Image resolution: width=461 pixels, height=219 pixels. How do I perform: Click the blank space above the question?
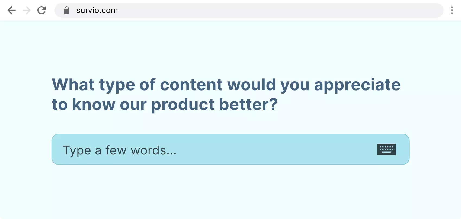(230, 46)
